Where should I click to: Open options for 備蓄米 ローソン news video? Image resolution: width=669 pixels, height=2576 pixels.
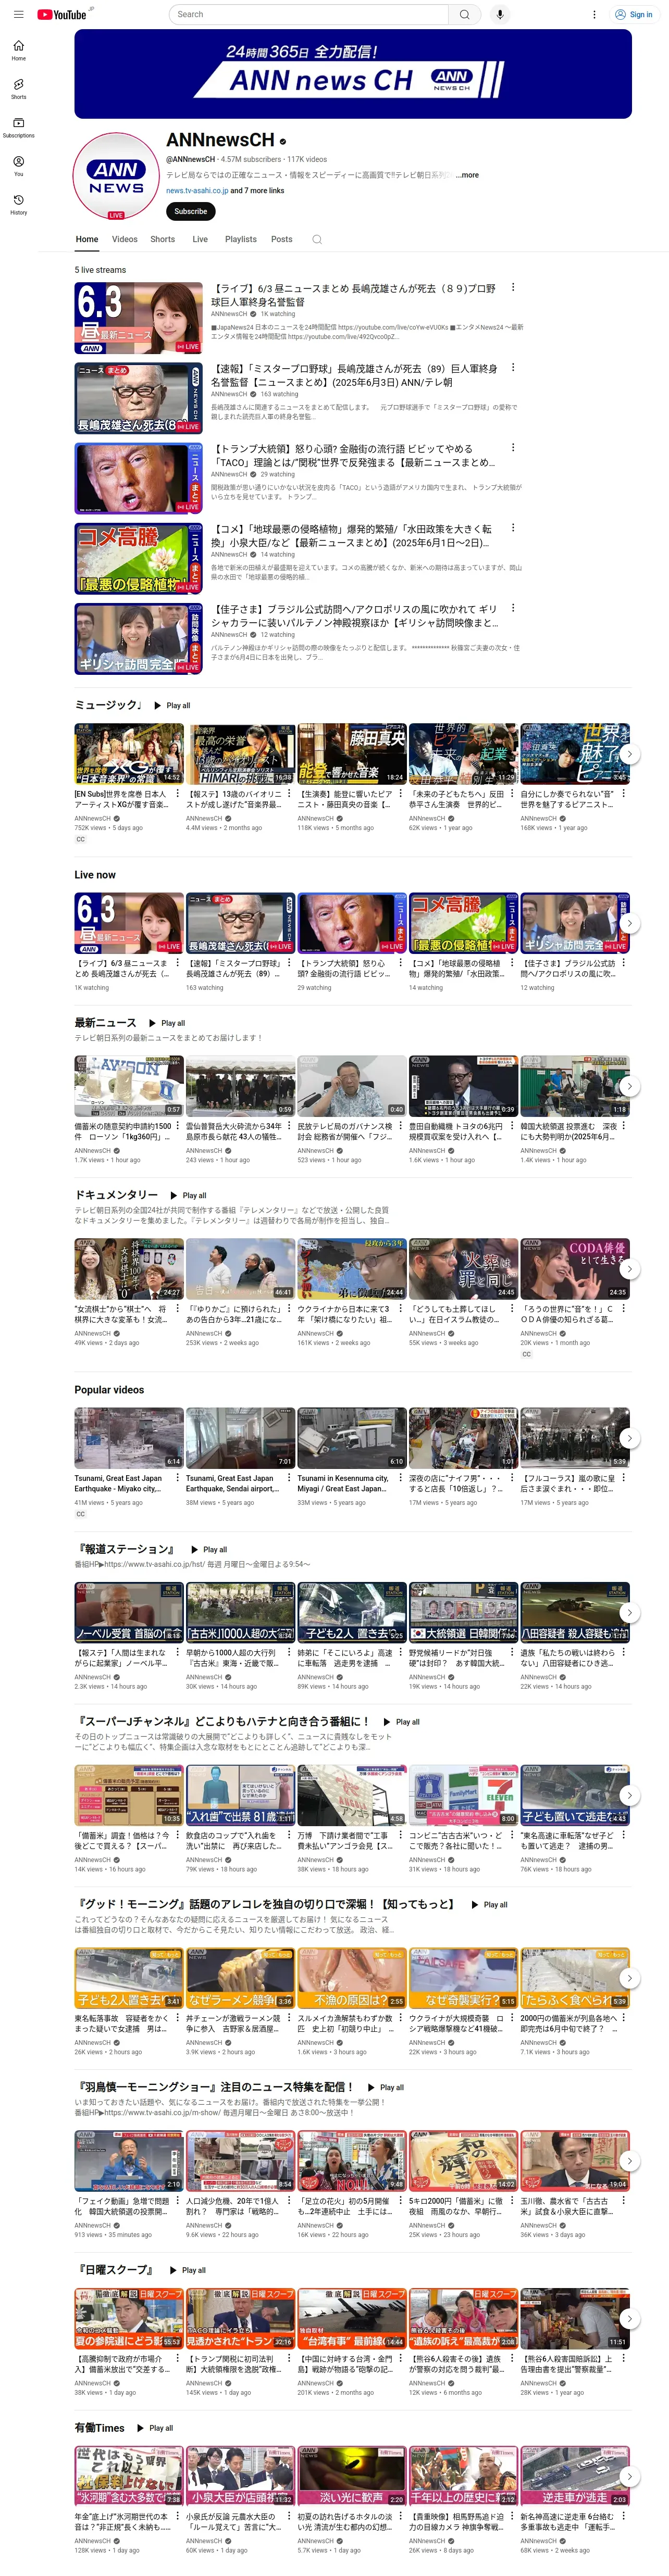(x=178, y=1126)
